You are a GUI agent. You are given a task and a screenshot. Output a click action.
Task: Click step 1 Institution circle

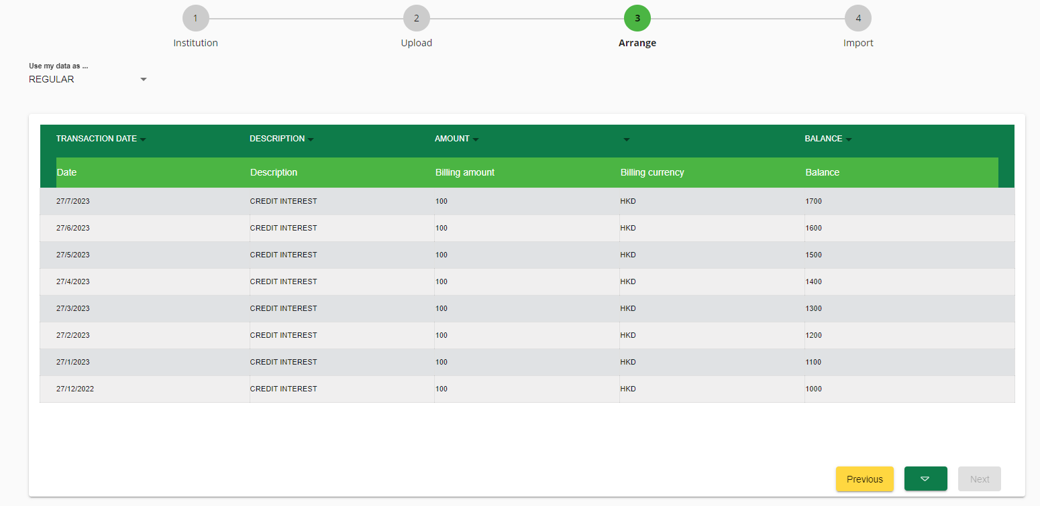(x=195, y=18)
